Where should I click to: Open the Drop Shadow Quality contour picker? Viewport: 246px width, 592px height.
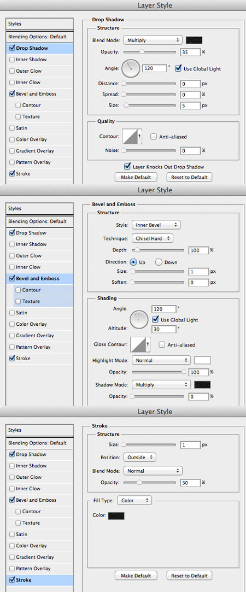coord(132,136)
